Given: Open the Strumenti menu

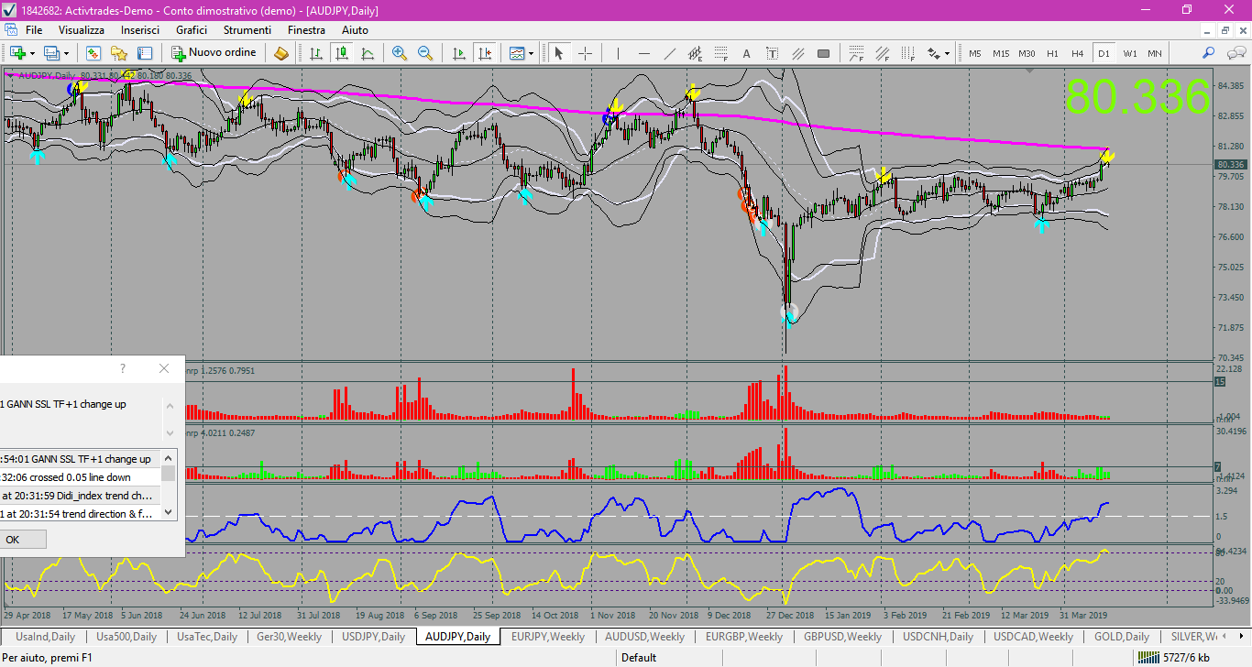Looking at the screenshot, I should coord(247,30).
